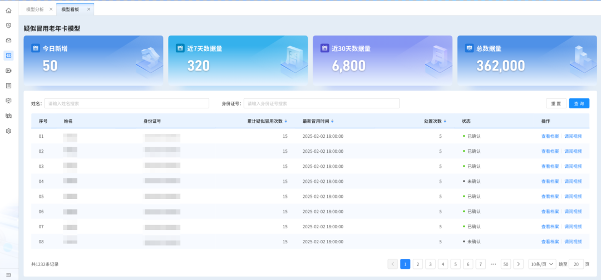Image resolution: width=601 pixels, height=280 pixels.
Task: Expand sidebar using bottom-left collapse icon
Action: tap(8, 274)
